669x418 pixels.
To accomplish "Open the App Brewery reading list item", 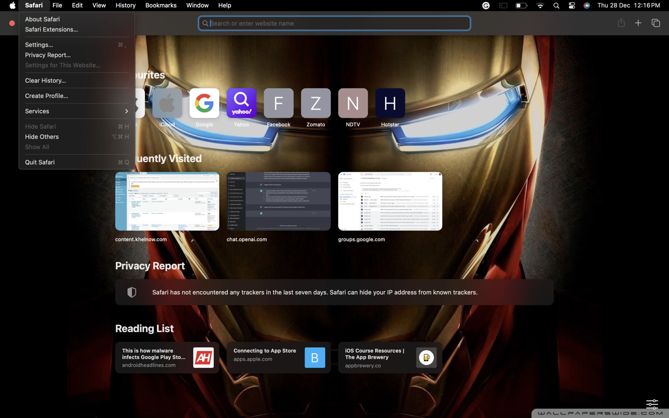I will click(390, 357).
